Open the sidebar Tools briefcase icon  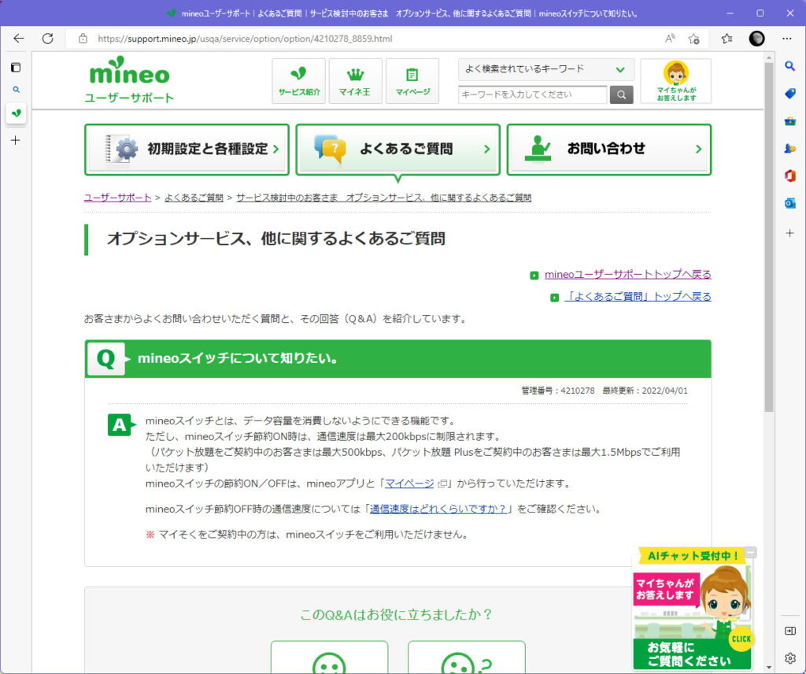pyautogui.click(x=790, y=121)
